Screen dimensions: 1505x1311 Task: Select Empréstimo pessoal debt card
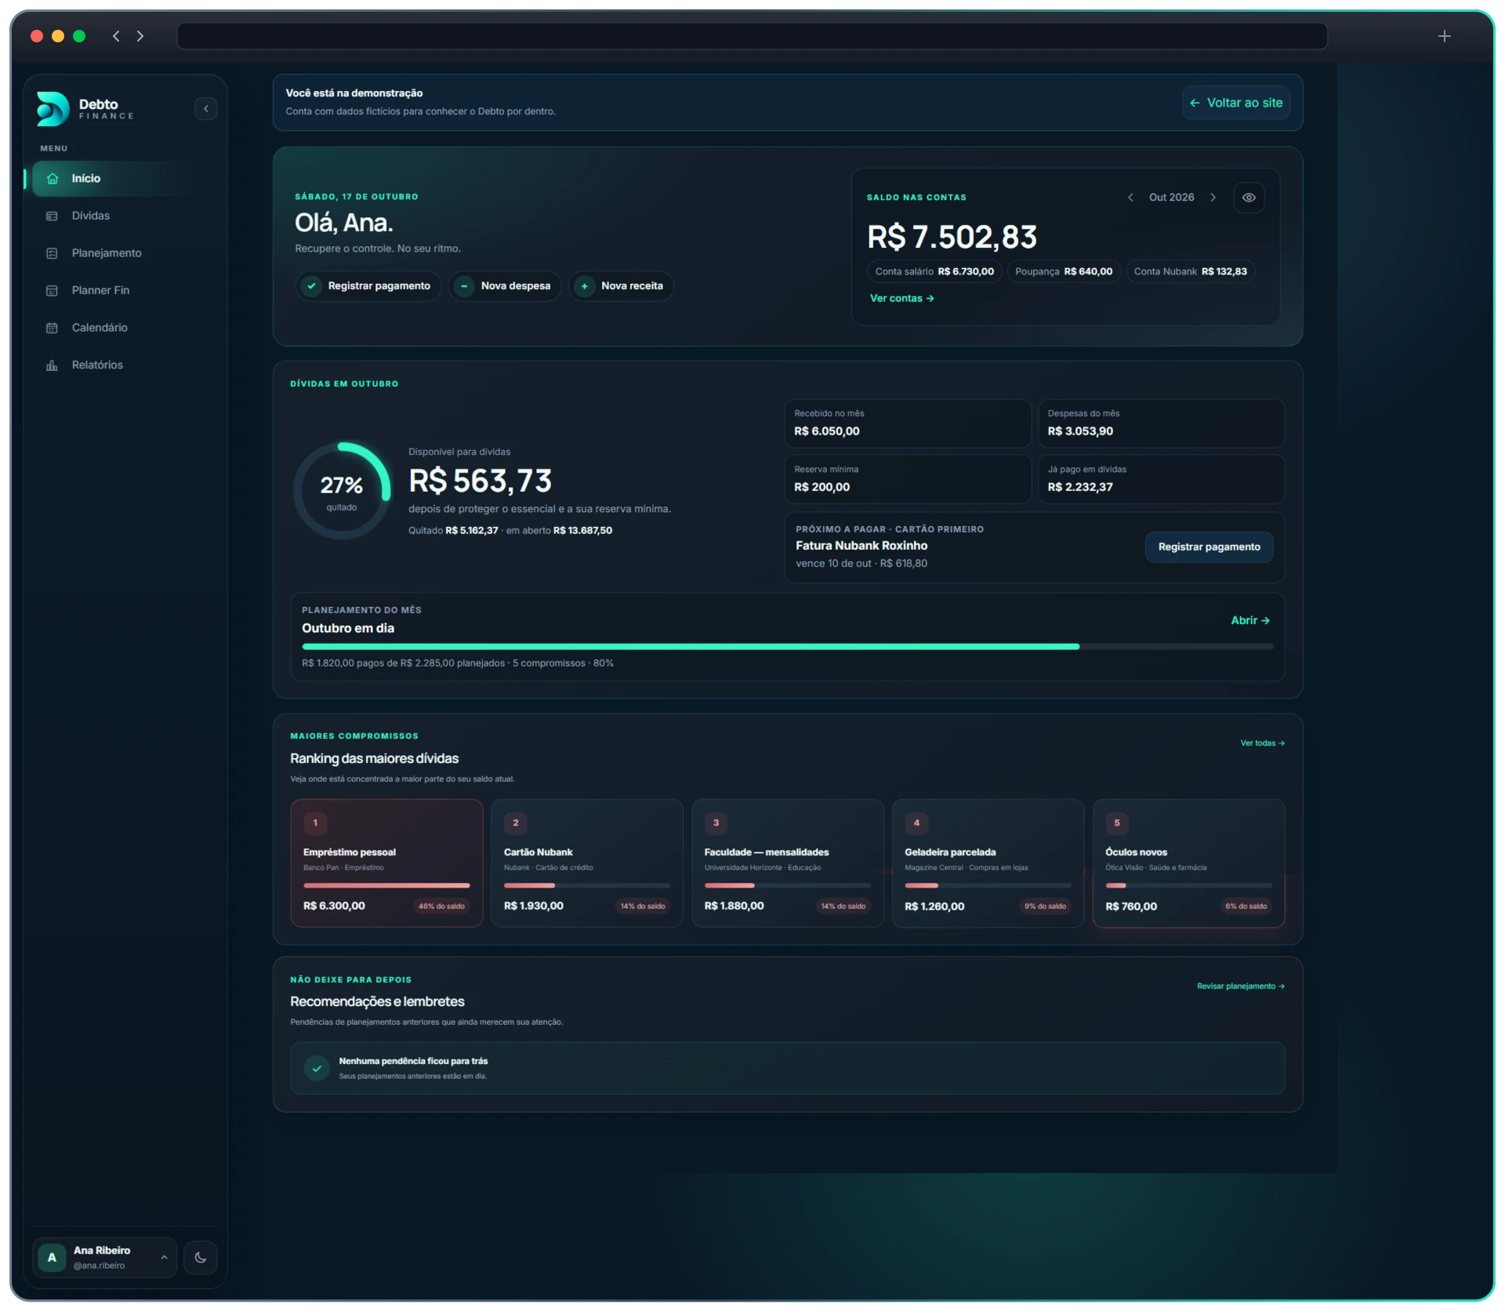click(x=386, y=863)
